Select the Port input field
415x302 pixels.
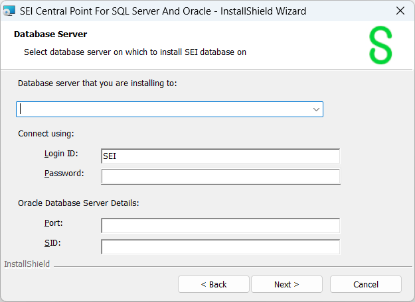(x=220, y=226)
